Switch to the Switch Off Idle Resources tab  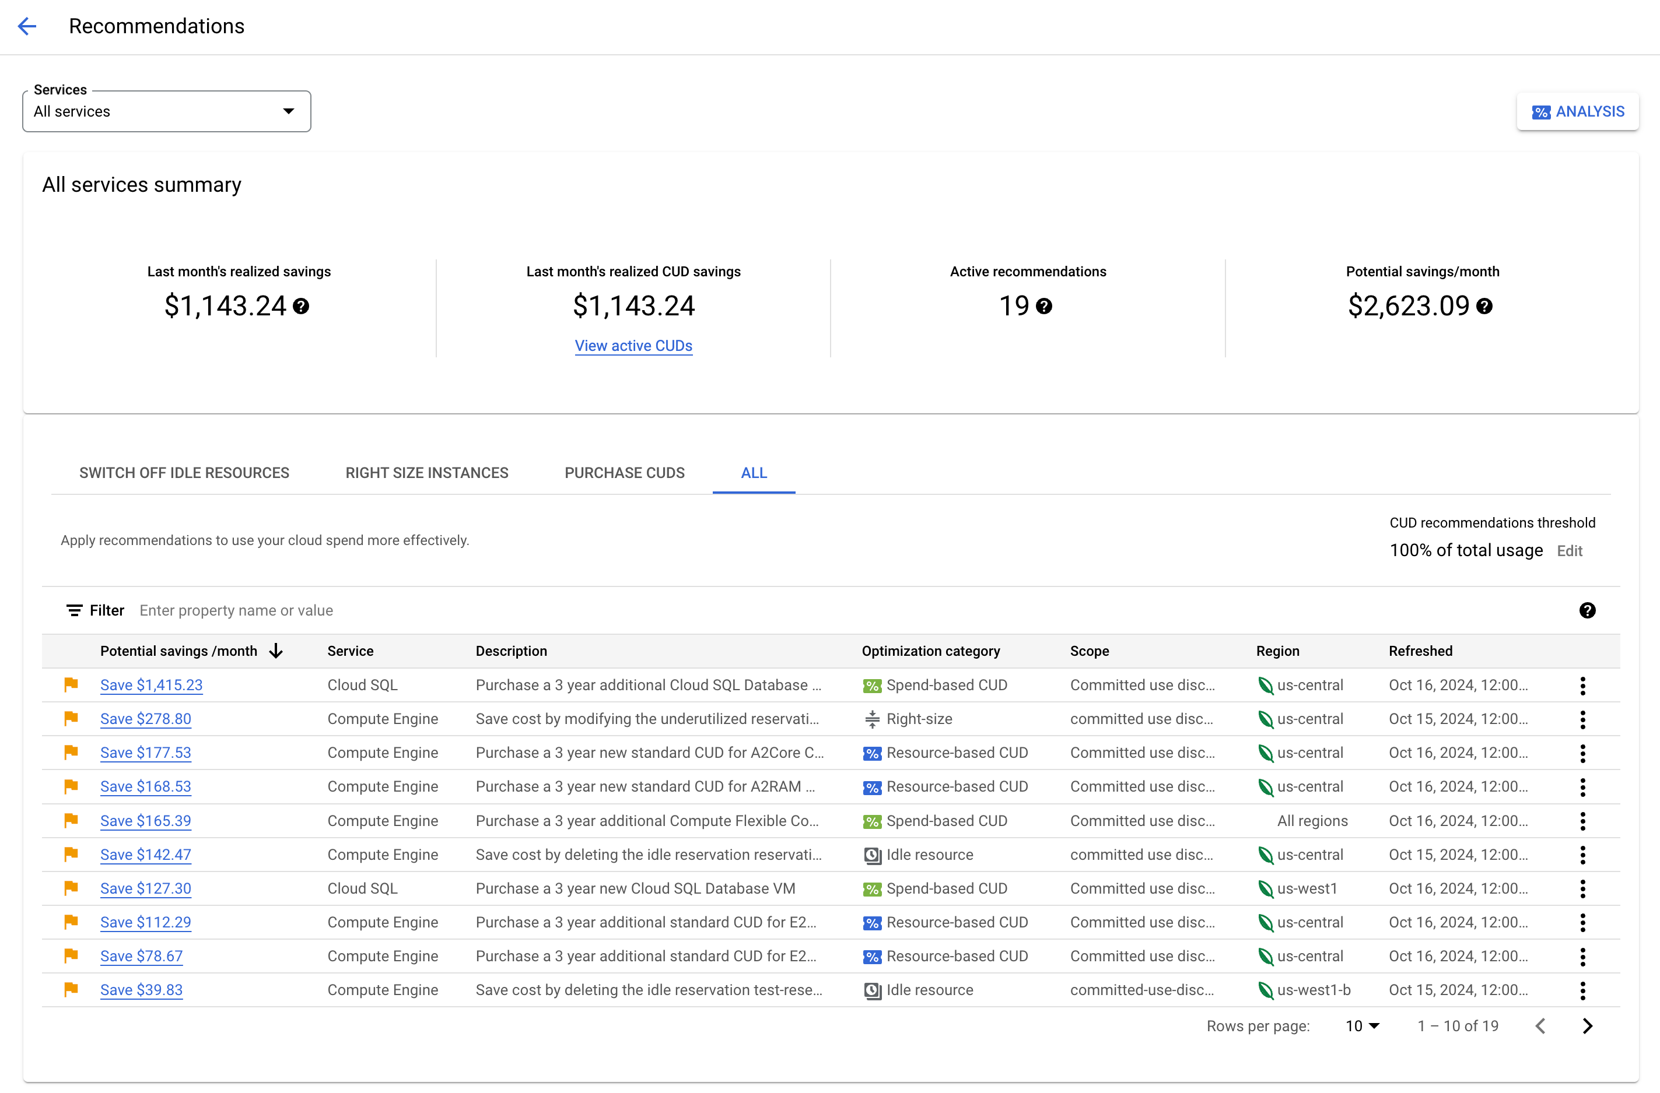[x=183, y=473]
